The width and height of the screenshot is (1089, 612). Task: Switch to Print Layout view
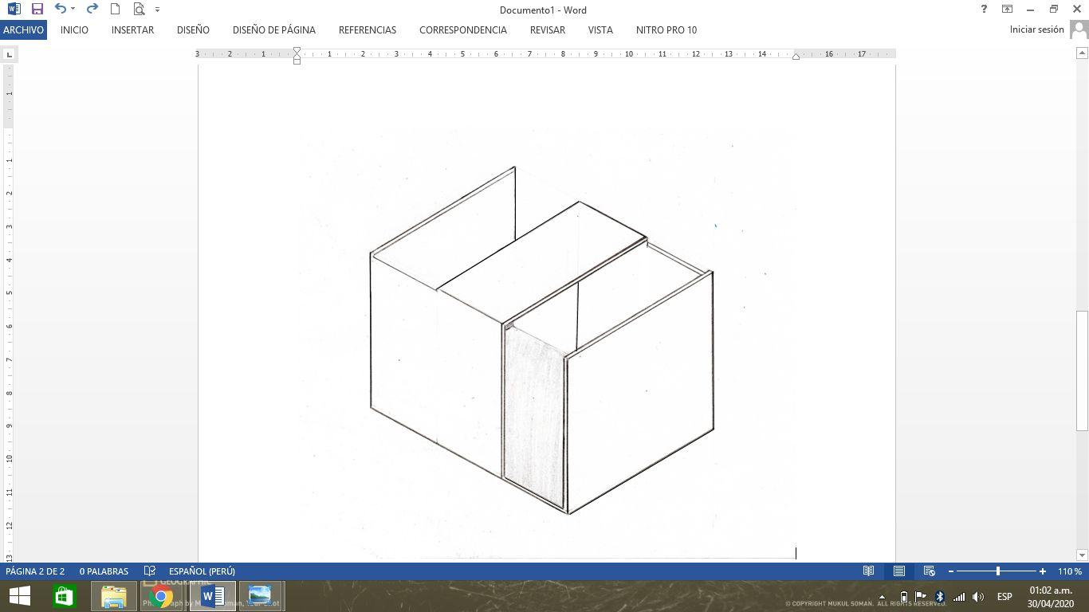pos(898,571)
